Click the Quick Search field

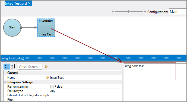click(30, 67)
